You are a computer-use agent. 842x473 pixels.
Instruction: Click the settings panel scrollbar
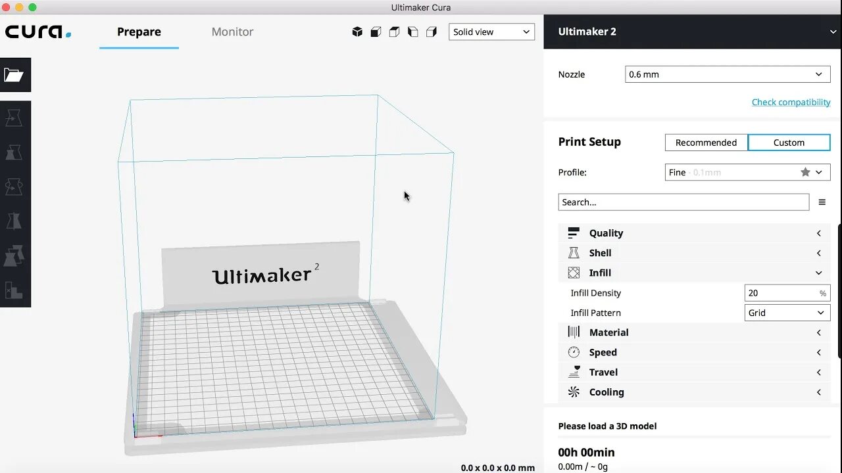click(x=840, y=291)
